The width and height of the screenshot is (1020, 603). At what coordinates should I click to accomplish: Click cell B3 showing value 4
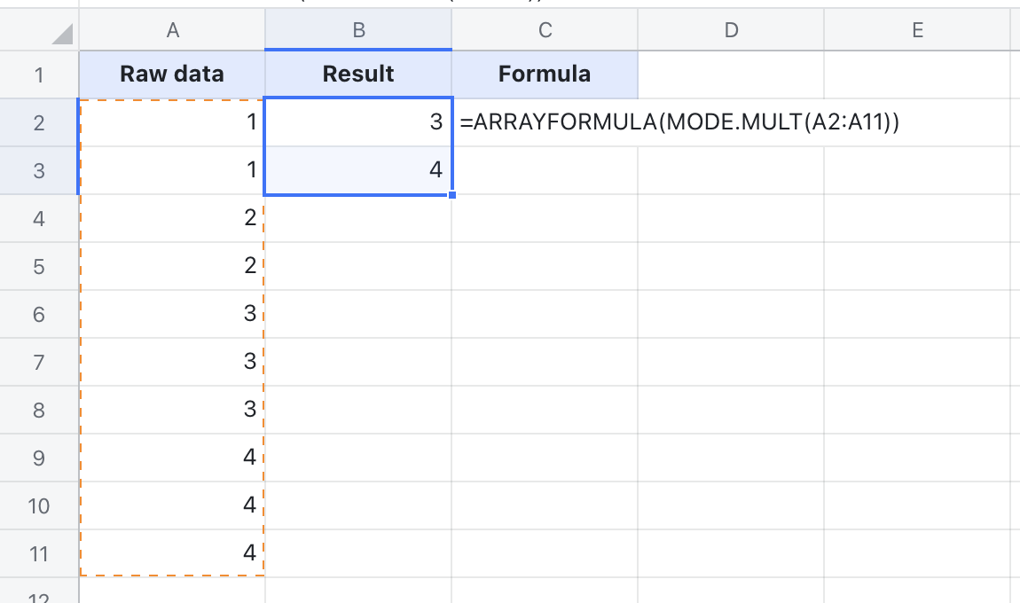(x=358, y=169)
